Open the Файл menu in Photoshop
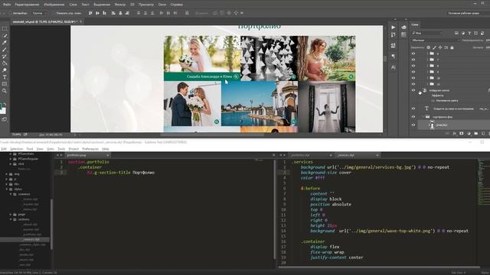 pos(7,5)
